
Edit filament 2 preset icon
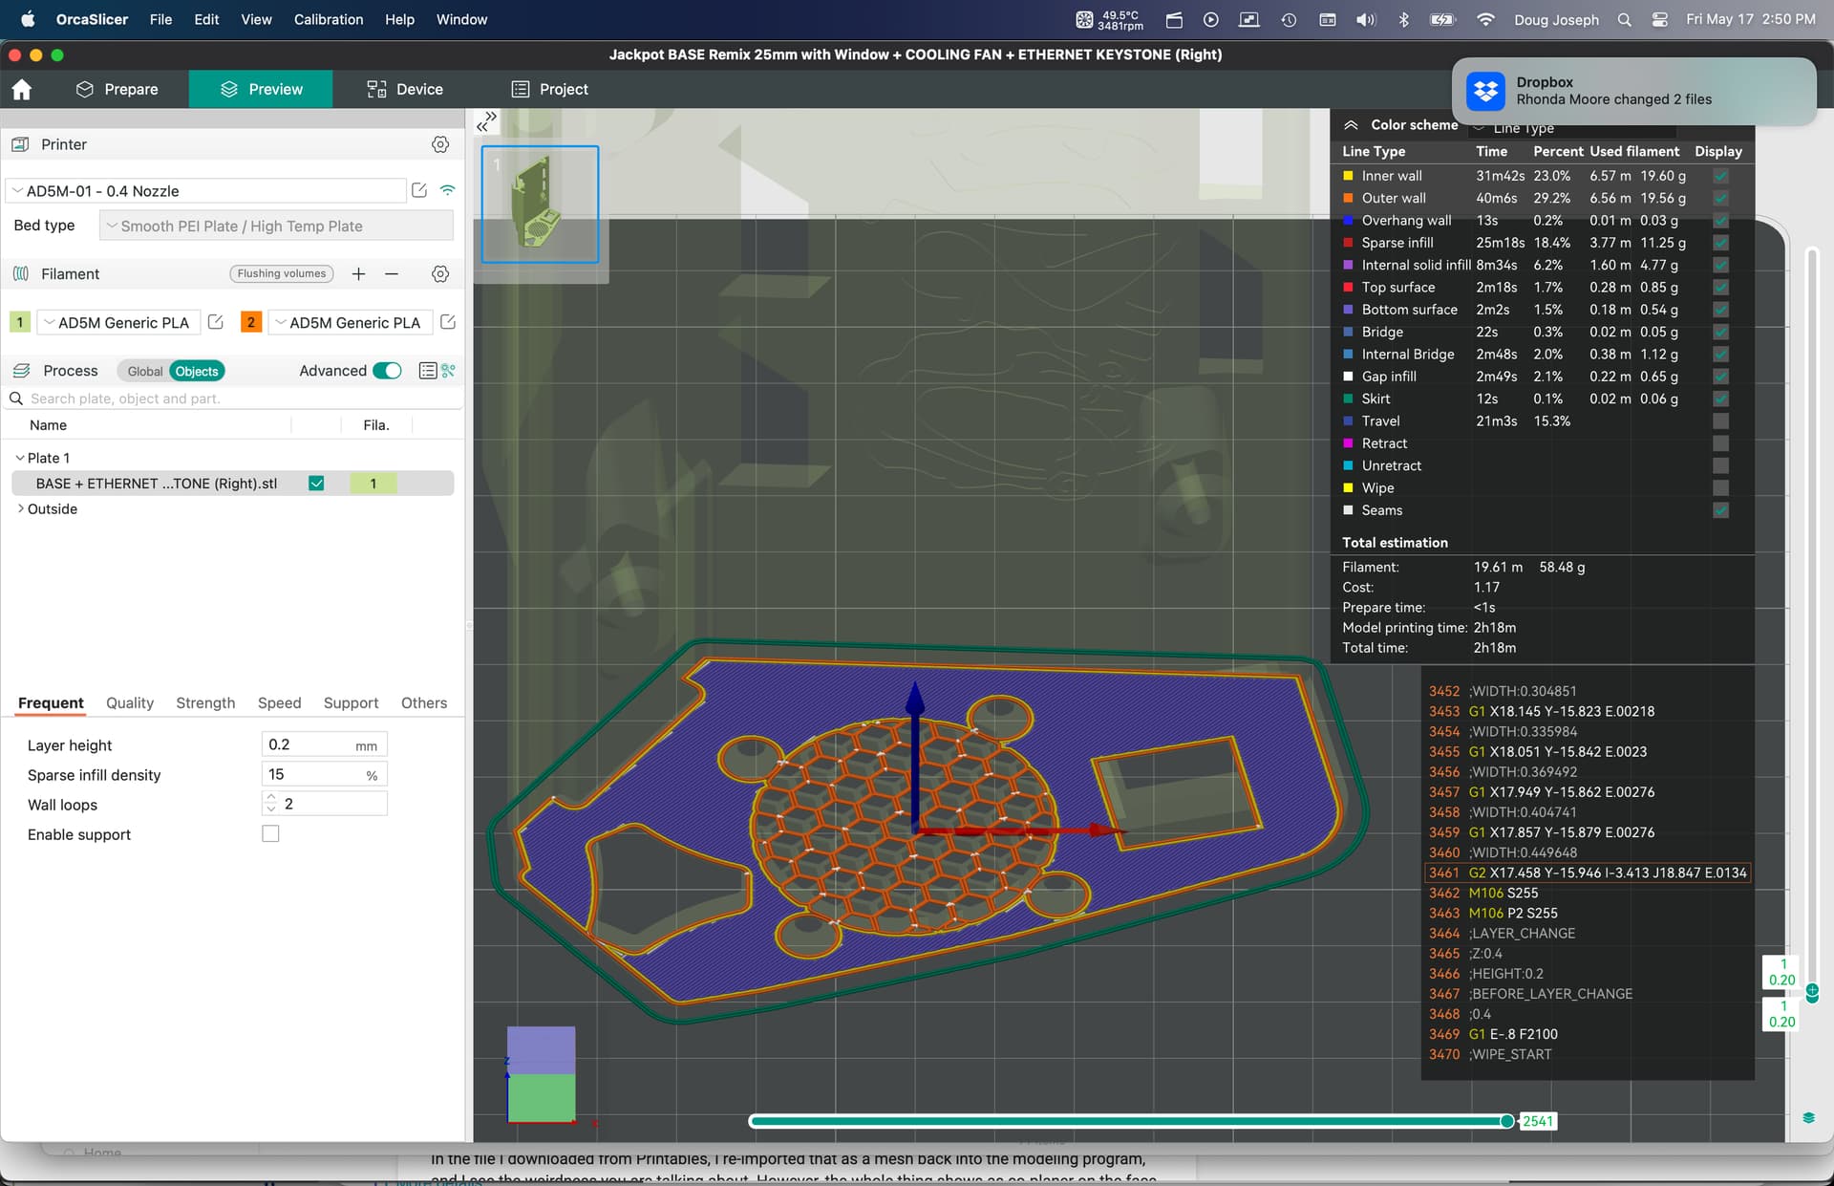click(x=448, y=322)
